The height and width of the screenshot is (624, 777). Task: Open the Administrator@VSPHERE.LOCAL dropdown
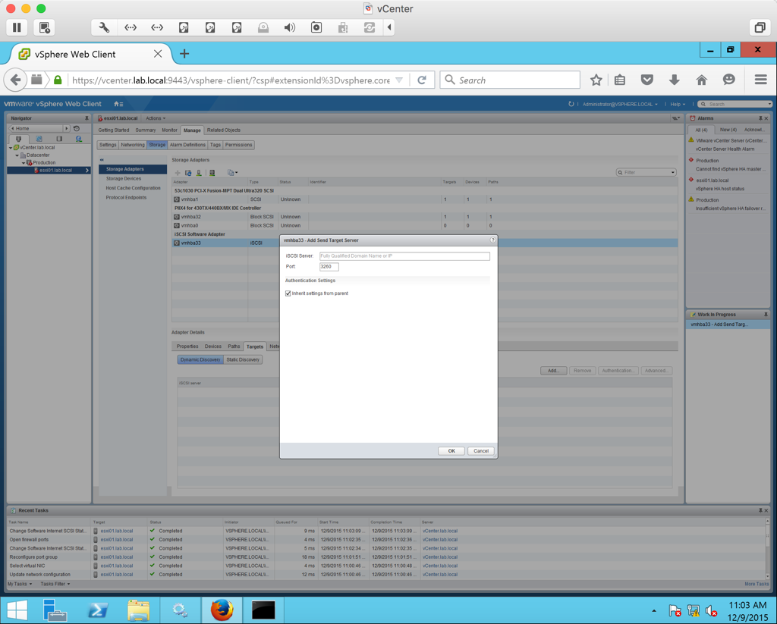pos(620,104)
